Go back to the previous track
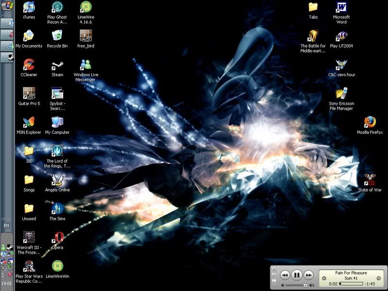The height and width of the screenshot is (291, 388). coord(285,275)
